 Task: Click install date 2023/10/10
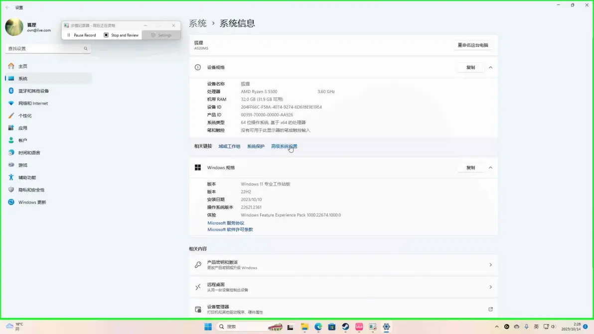(251, 200)
